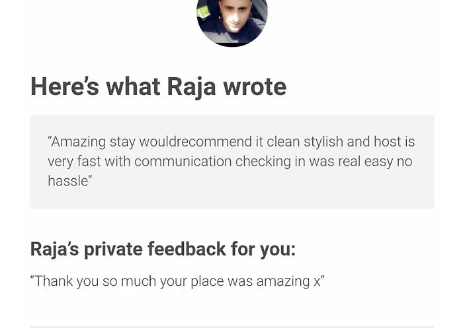Click the review line starting "very fast"

tap(230, 161)
